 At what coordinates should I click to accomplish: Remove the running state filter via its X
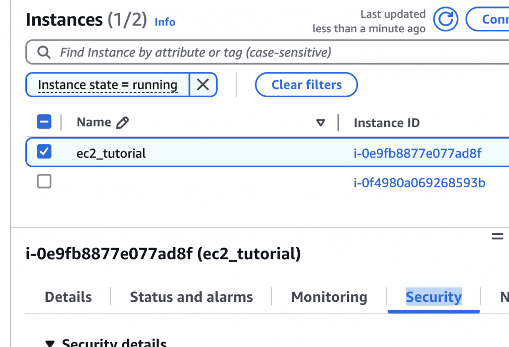click(203, 84)
